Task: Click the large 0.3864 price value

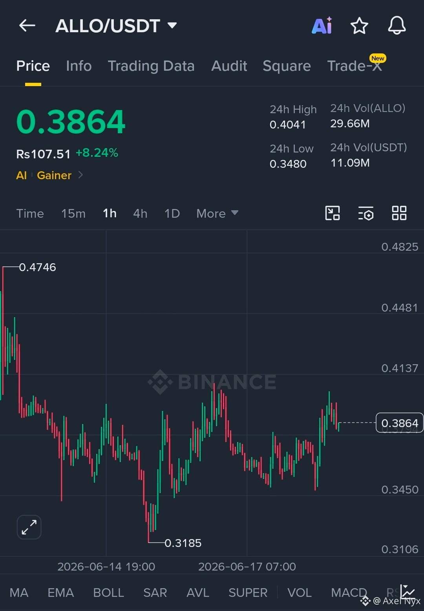Action: tap(71, 121)
